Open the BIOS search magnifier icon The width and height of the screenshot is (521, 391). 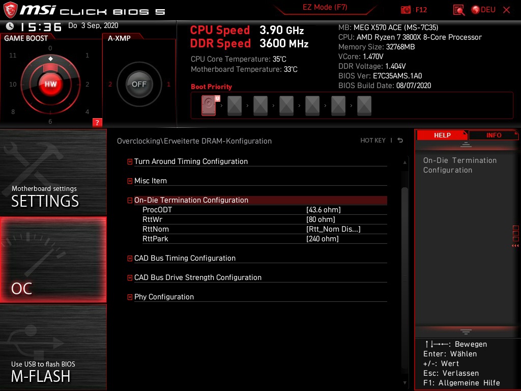tap(458, 10)
